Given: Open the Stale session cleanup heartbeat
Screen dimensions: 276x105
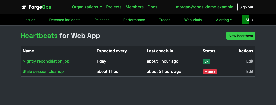Looking at the screenshot, I should (x=43, y=71).
